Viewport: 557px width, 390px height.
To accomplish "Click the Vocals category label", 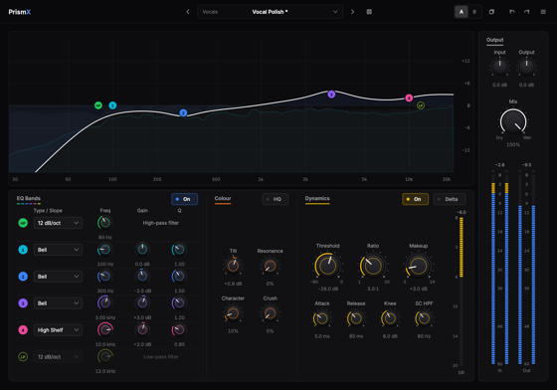I will pyautogui.click(x=210, y=12).
